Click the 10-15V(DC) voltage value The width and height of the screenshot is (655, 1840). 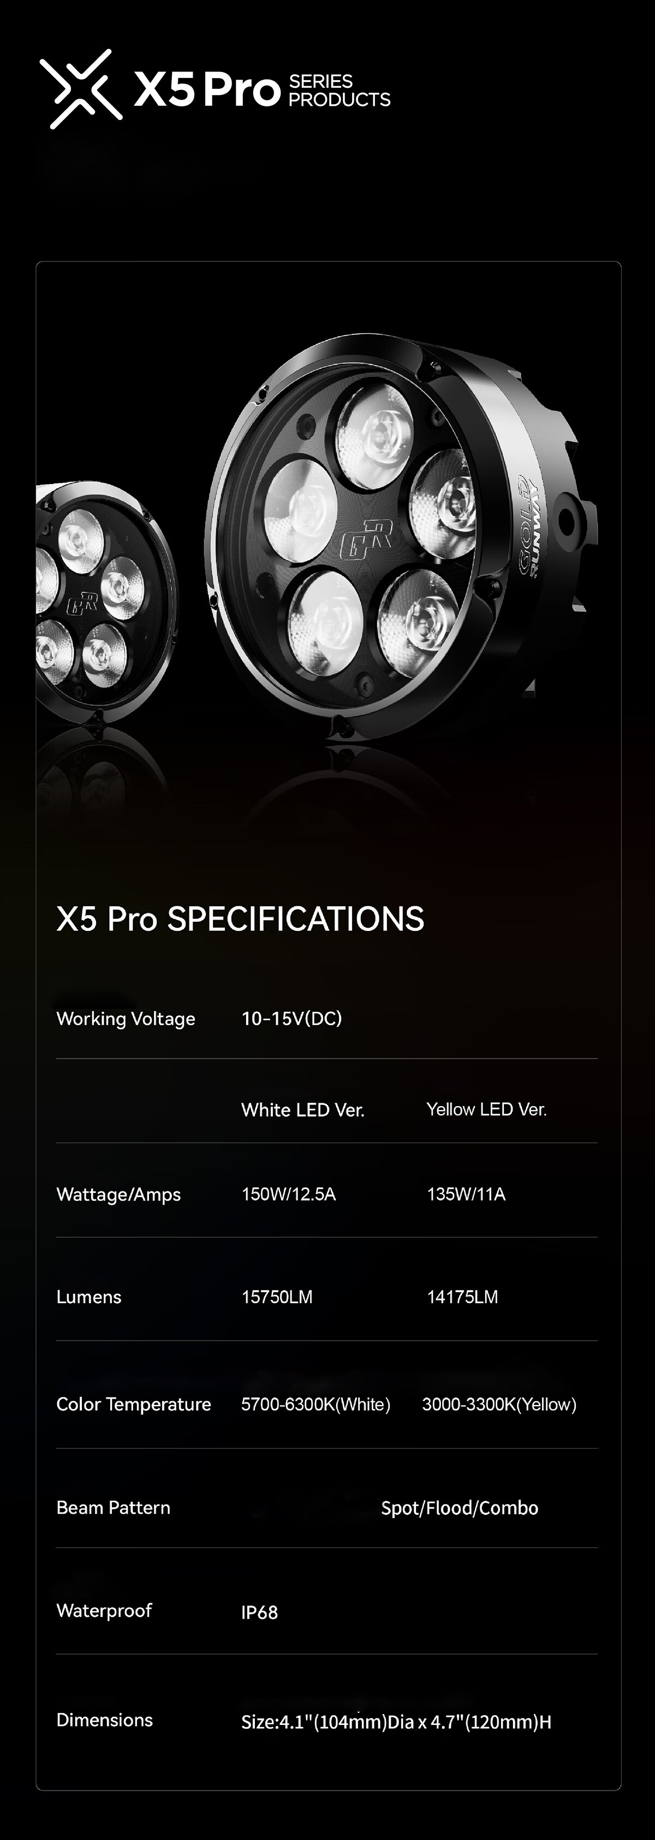pos(291,1018)
